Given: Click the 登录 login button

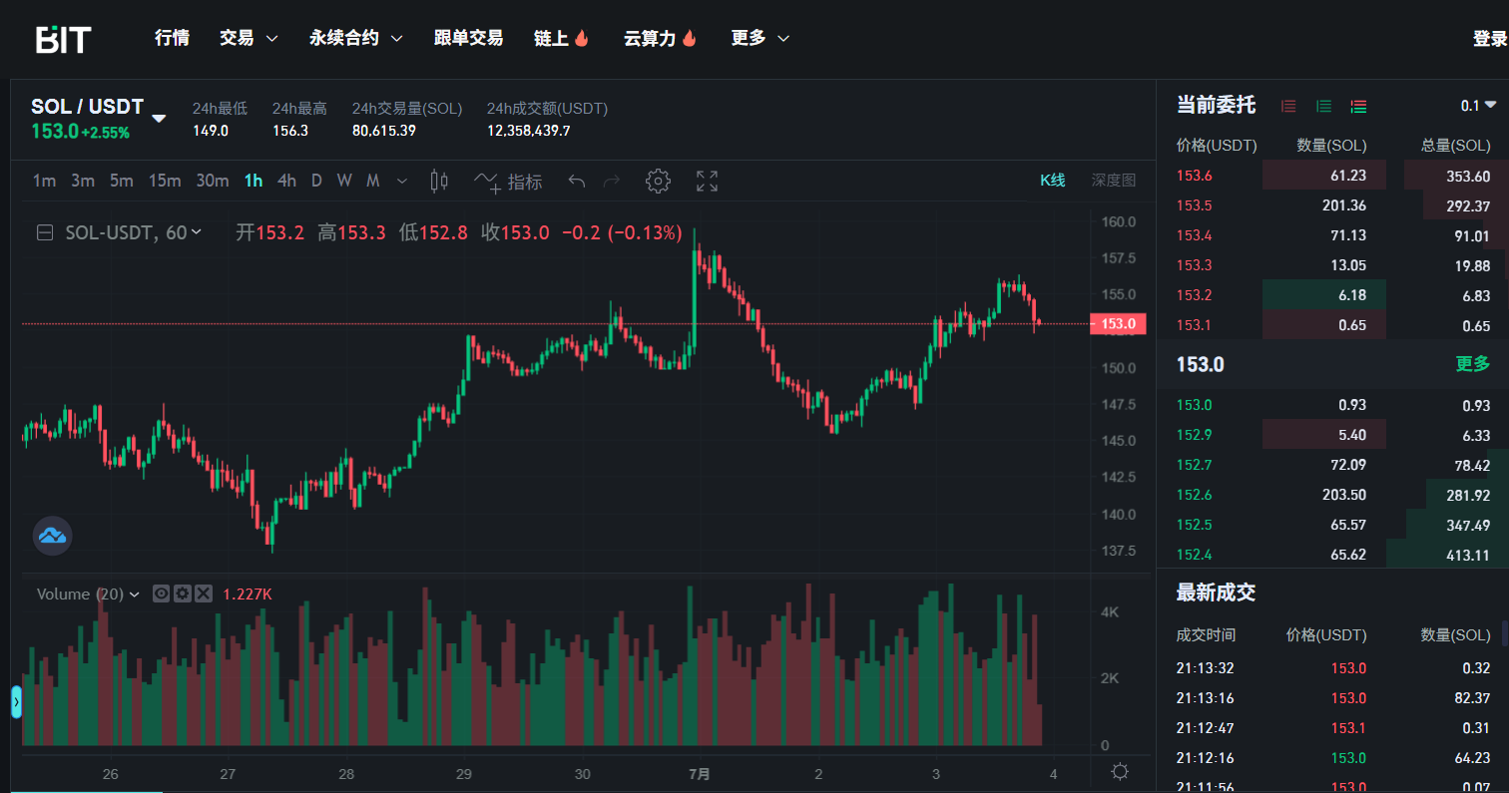Looking at the screenshot, I should pos(1489,38).
